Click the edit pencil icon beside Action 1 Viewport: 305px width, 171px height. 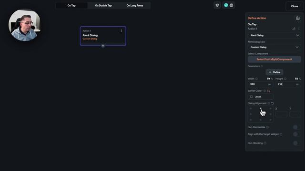(294, 28)
